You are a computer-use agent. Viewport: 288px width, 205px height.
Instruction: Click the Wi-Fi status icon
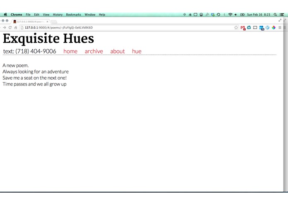[230, 15]
